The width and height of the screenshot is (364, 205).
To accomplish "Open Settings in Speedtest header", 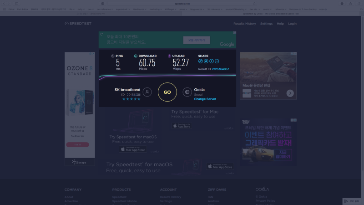I will pos(266,24).
